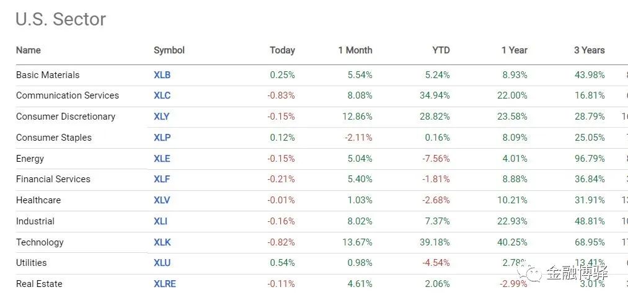Open the XLC symbol link
Screen dimensions: 628x300
pos(162,95)
